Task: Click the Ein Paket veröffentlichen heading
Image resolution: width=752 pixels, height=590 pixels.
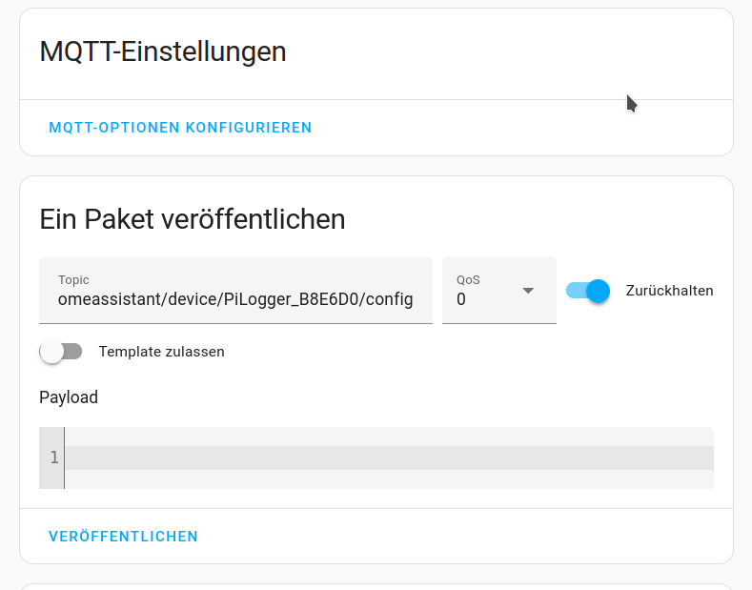Action: 192,219
